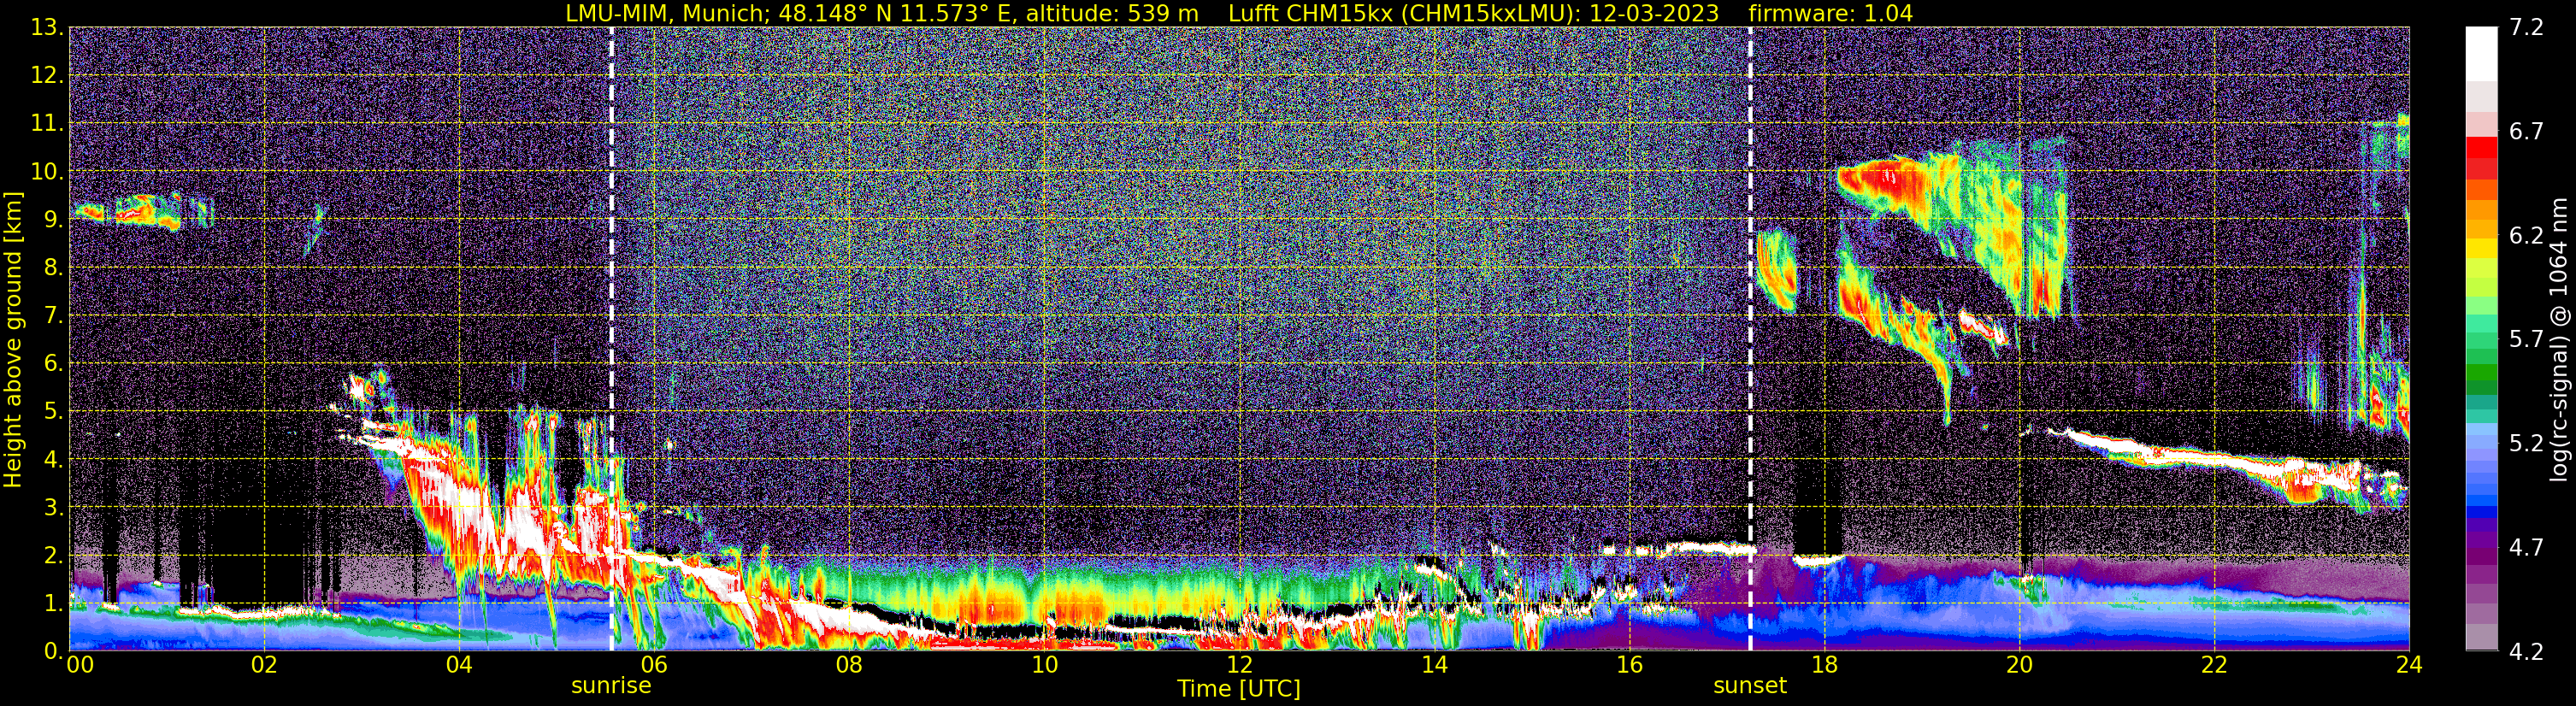This screenshot has height=706, width=2576.
Task: Click the y-axis tick label '8.'
Action: pyautogui.click(x=53, y=268)
